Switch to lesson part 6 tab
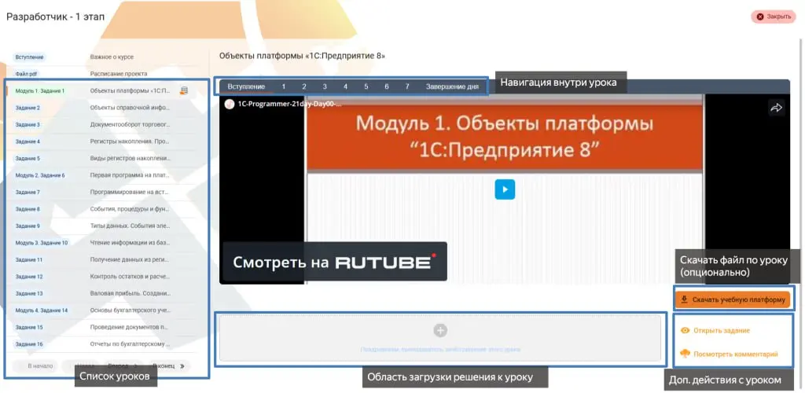This screenshot has height=393, width=805. [387, 86]
